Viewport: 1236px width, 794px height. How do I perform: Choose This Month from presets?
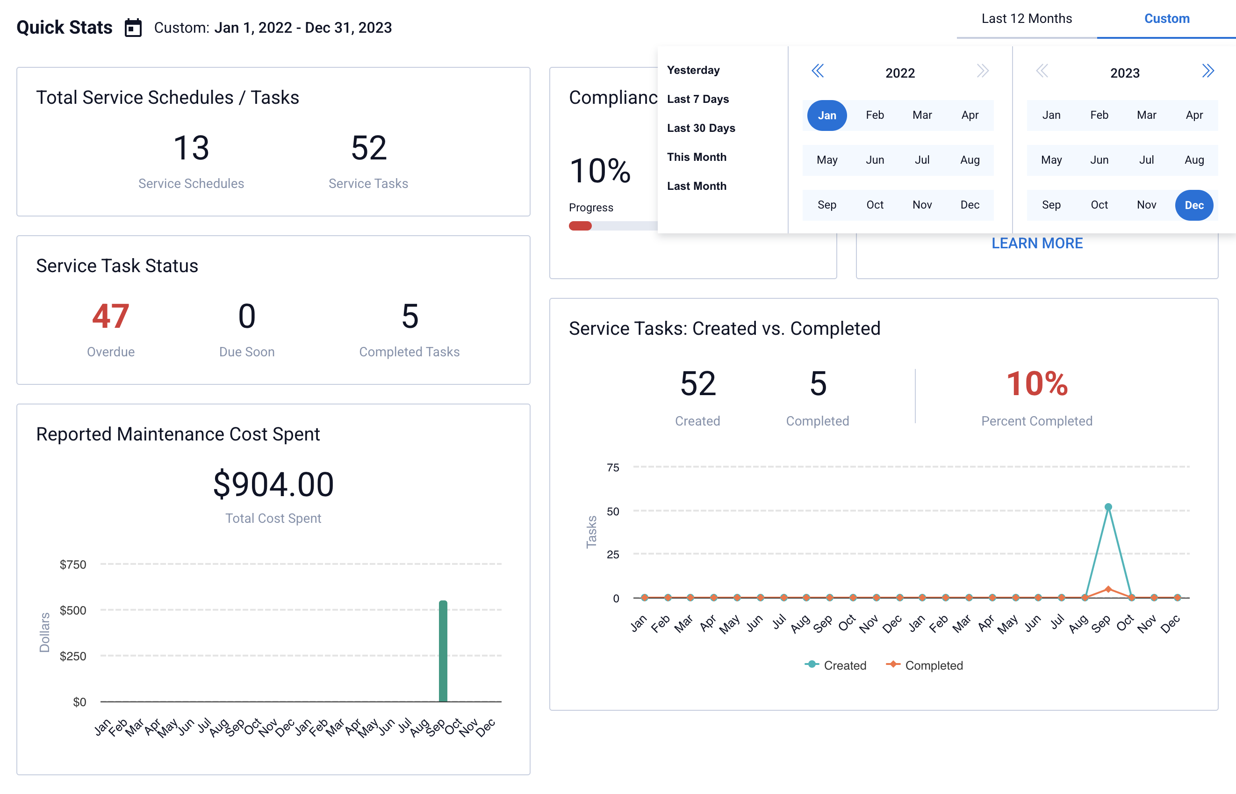[x=697, y=157]
